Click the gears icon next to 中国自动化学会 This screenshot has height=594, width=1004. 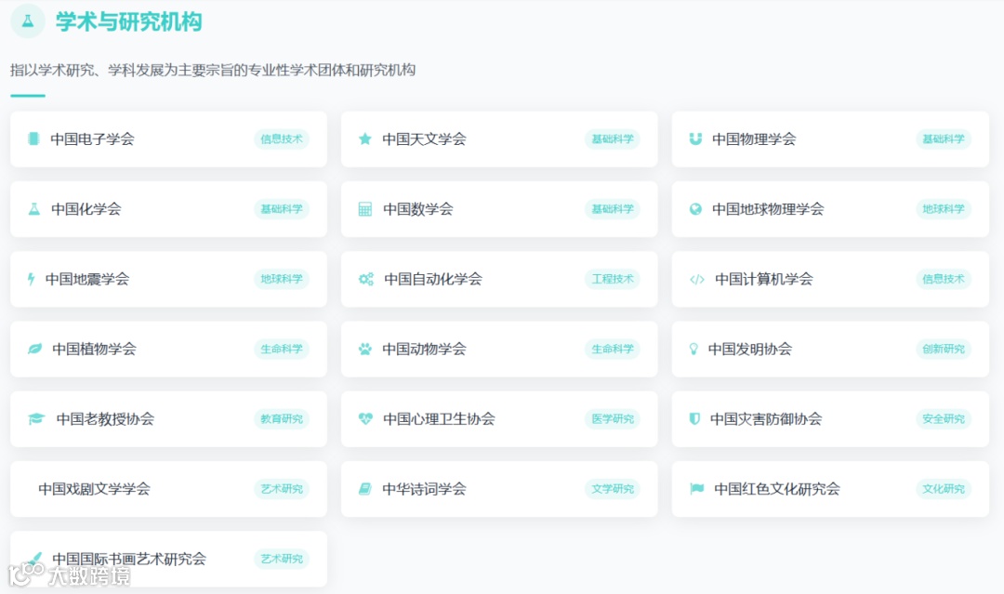(x=365, y=279)
